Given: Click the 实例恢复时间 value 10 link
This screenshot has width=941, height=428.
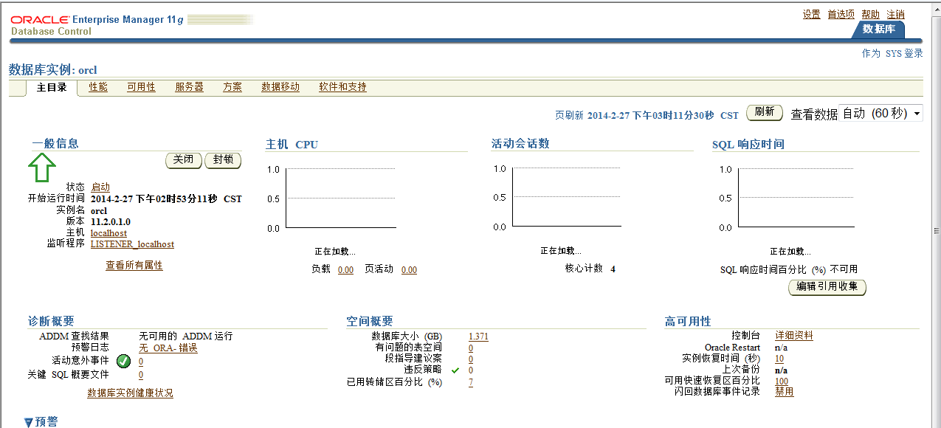Looking at the screenshot, I should coord(779,359).
